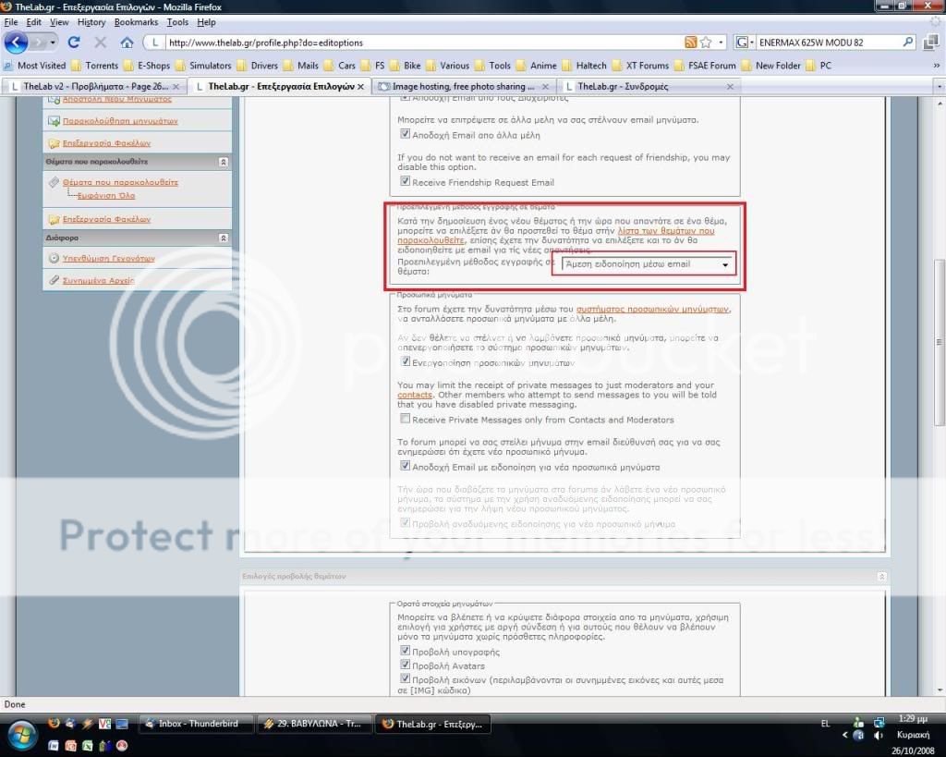Open the Συνημμένα Αρχεία sidebar link
This screenshot has height=757, width=946.
[97, 280]
